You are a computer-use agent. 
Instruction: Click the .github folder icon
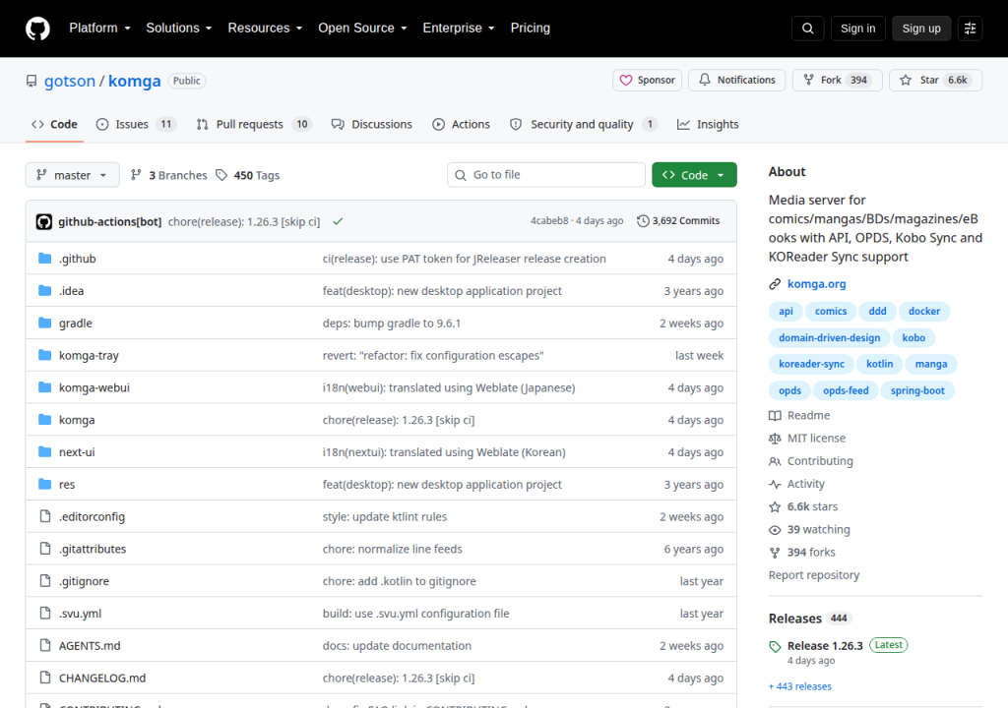click(45, 259)
